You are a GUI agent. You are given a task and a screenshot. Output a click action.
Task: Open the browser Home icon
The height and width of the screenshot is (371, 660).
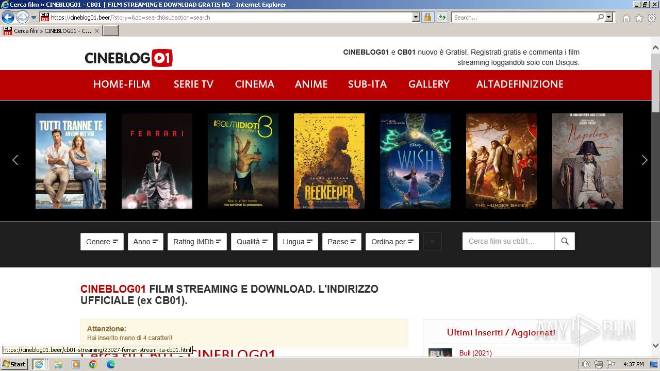[x=626, y=18]
